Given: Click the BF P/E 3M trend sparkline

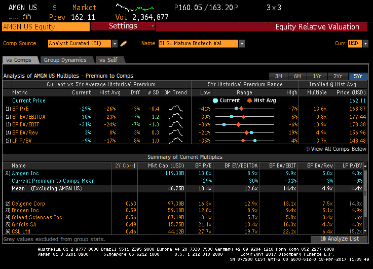Looking at the screenshot, I should [175, 109].
